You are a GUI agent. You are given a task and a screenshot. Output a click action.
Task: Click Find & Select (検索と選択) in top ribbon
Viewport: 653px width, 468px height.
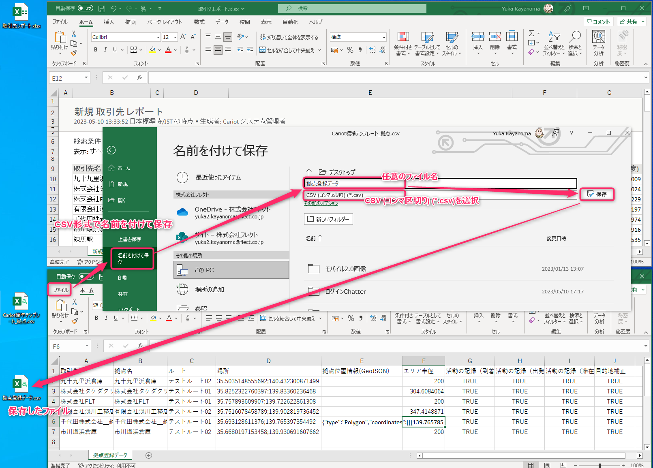click(x=575, y=44)
